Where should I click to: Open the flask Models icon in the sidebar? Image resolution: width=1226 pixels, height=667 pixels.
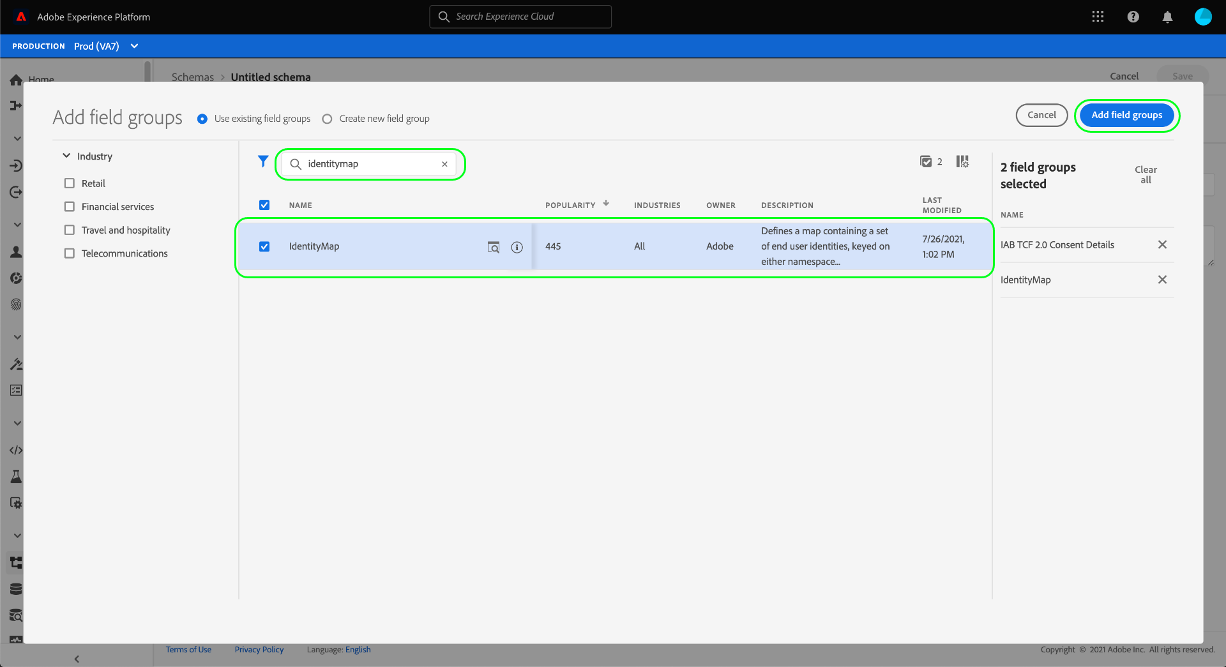16,476
